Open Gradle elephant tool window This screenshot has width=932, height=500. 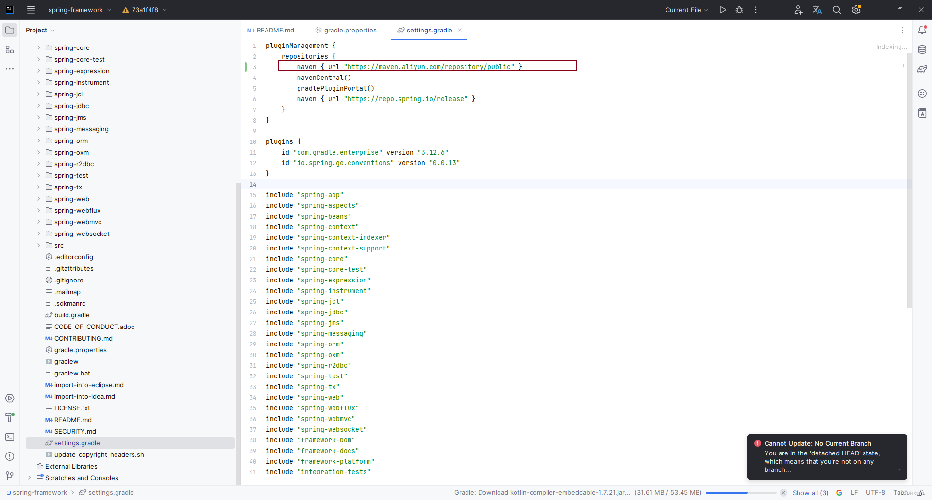[922, 69]
